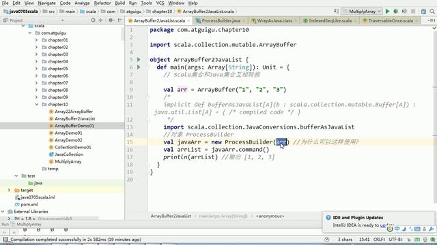
Task: Collapse the chapter10 folder
Action: 36,104
